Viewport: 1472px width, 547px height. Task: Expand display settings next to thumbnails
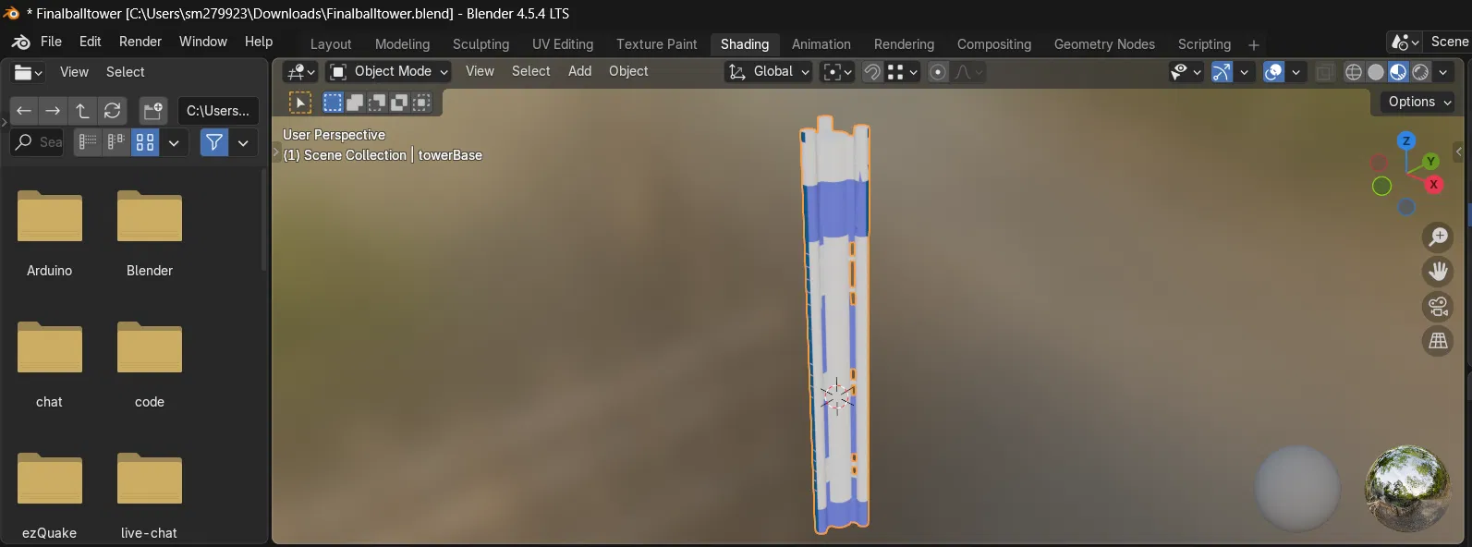(x=174, y=142)
